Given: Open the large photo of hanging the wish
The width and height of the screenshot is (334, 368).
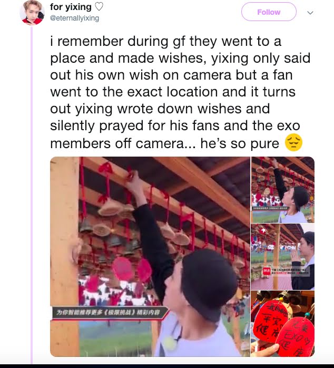Looking at the screenshot, I should (150, 257).
